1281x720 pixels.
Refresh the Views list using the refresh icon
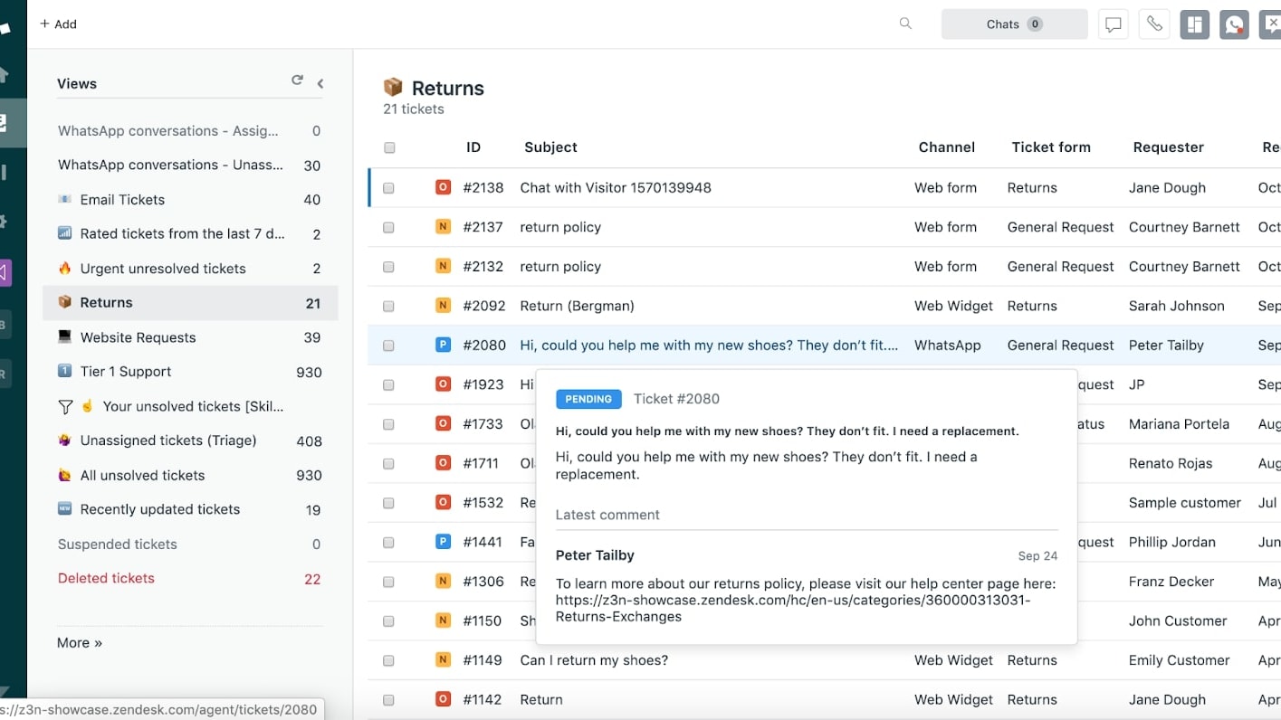point(297,80)
